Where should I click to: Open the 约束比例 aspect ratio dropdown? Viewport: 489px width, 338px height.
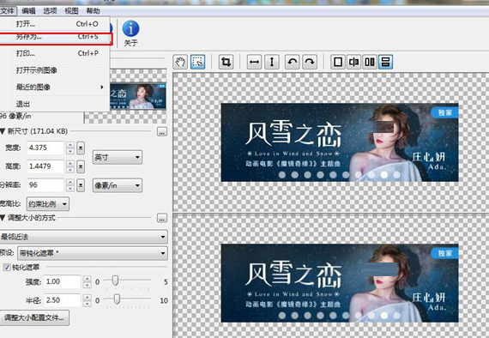tap(48, 204)
